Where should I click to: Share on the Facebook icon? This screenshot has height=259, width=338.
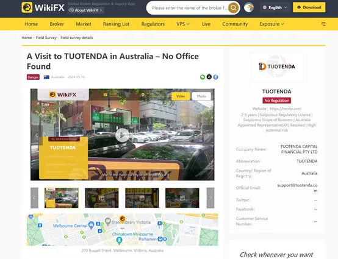(x=215, y=77)
